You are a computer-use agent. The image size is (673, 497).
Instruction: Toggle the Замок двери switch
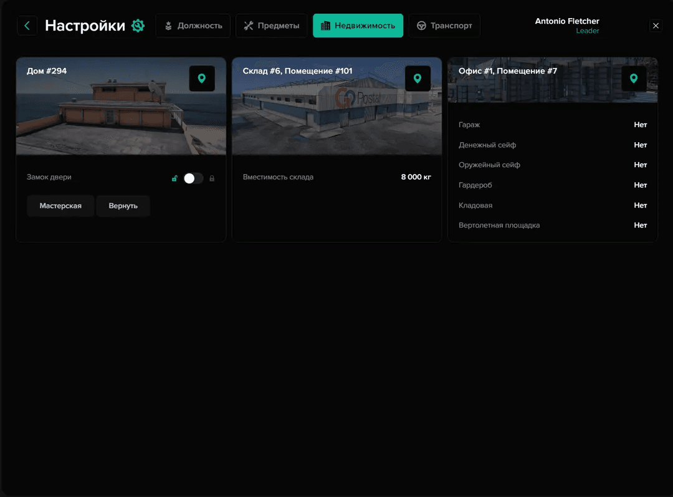[x=193, y=178]
